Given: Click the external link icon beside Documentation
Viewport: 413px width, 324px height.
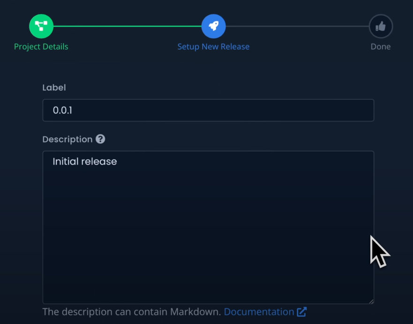Looking at the screenshot, I should click(x=302, y=311).
